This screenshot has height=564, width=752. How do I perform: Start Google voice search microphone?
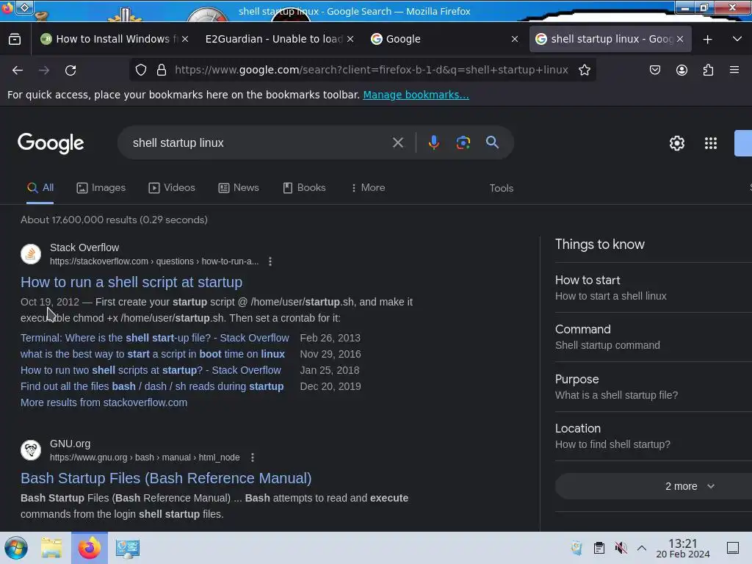(433, 142)
